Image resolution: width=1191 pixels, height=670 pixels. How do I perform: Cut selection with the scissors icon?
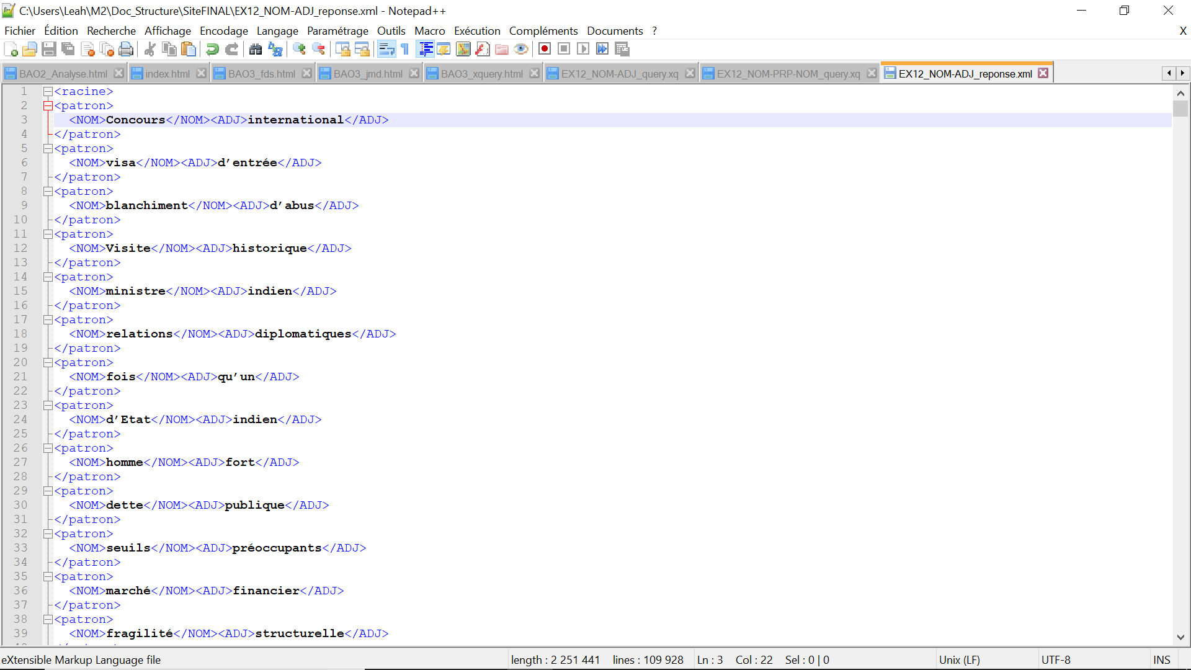[x=149, y=50]
